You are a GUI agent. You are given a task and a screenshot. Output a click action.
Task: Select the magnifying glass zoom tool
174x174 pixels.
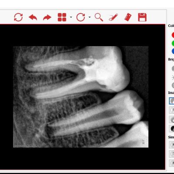tap(99, 17)
